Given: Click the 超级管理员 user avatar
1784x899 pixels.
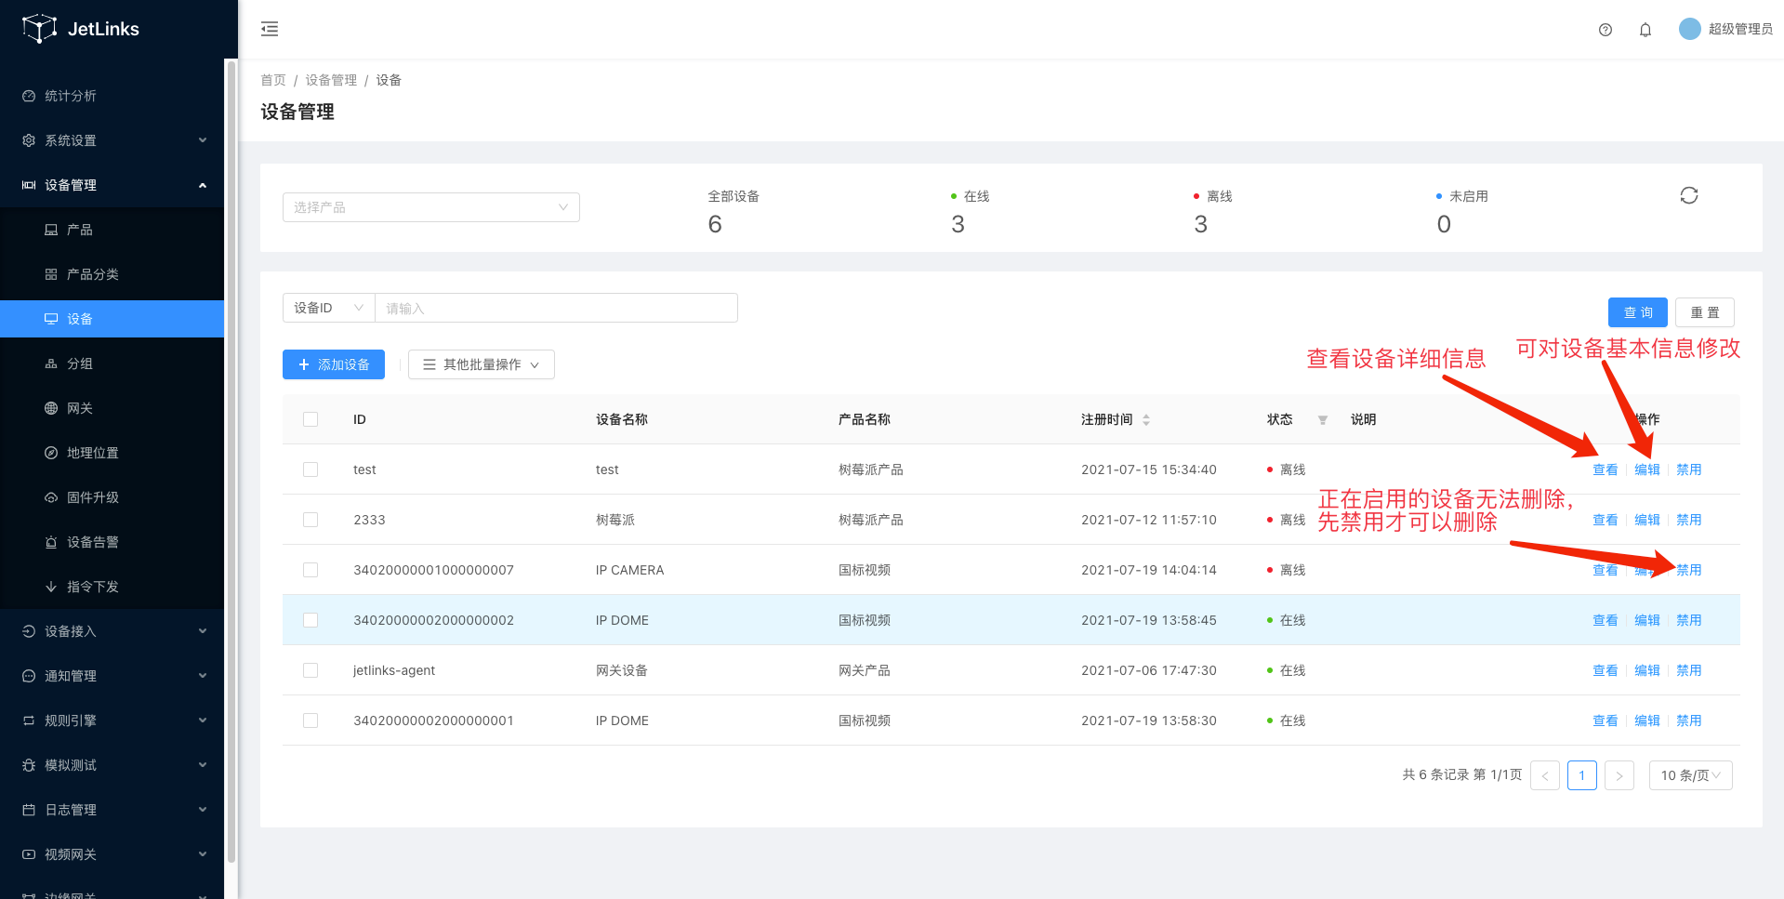Looking at the screenshot, I should point(1689,29).
